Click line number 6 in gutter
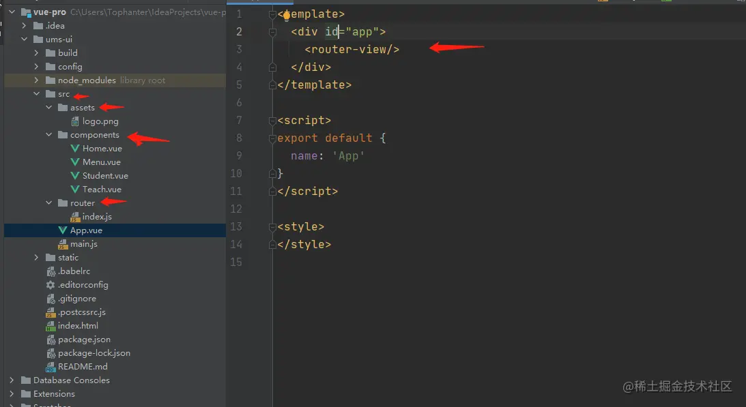 pos(239,103)
